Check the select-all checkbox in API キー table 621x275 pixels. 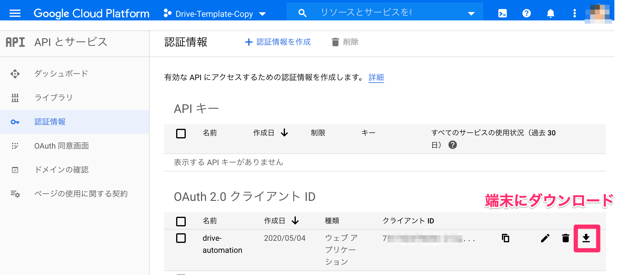pyautogui.click(x=181, y=134)
